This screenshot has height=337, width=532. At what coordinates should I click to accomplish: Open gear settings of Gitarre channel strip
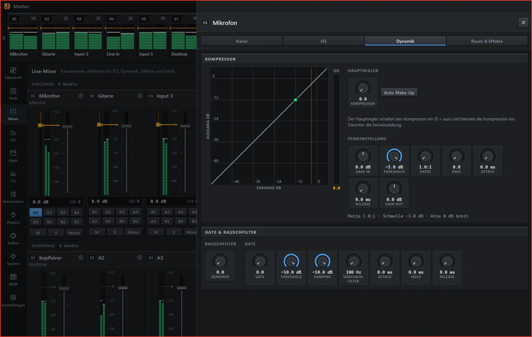tap(140, 96)
